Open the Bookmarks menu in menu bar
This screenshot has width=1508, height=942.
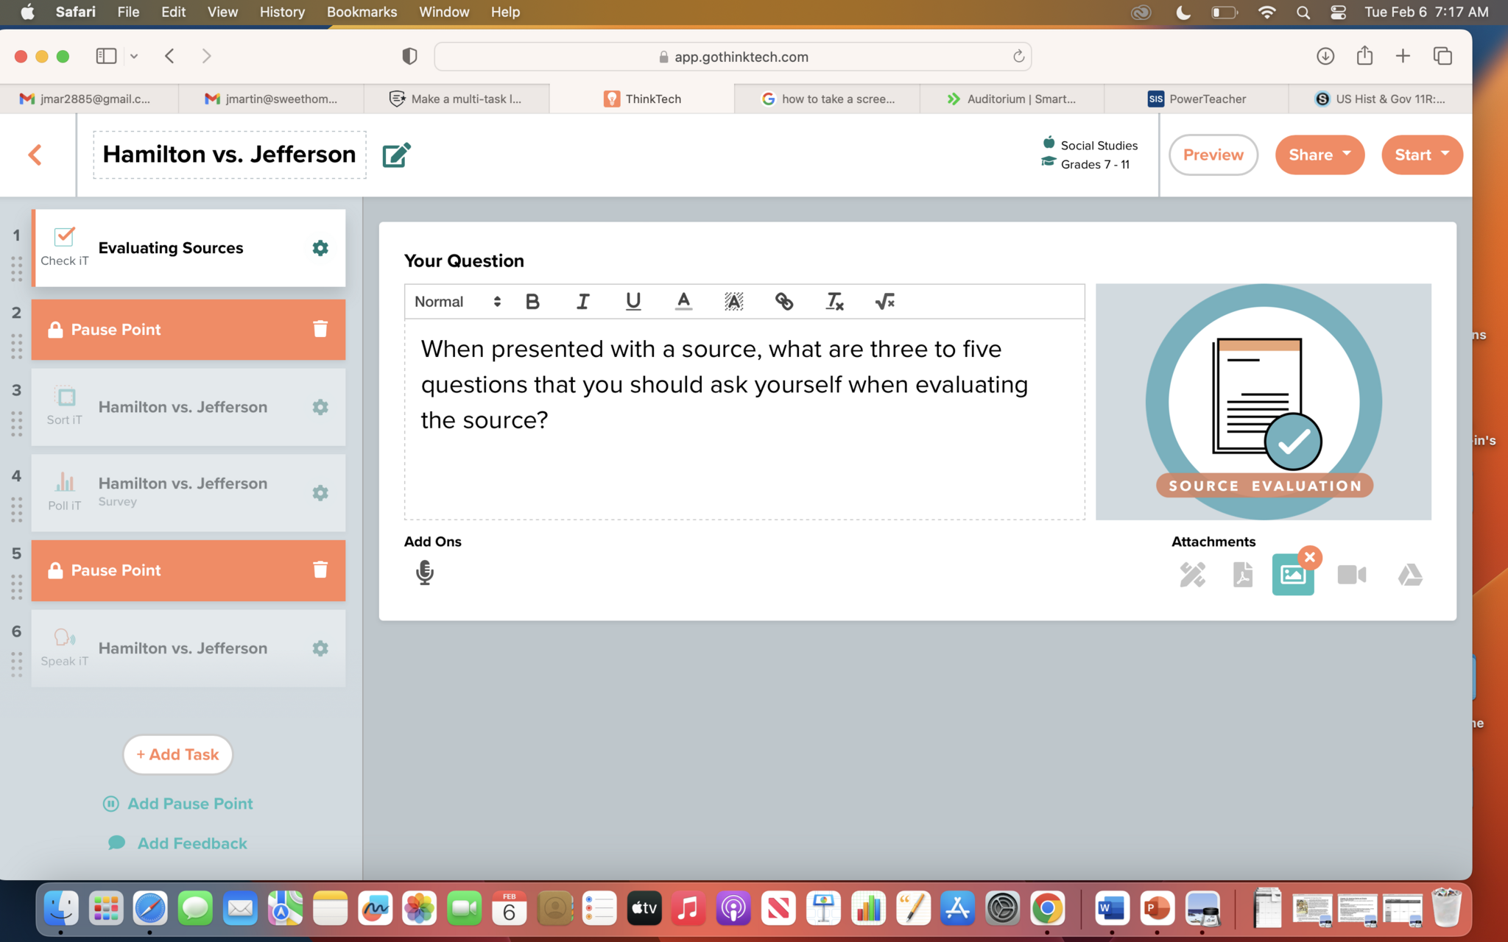[x=362, y=12]
